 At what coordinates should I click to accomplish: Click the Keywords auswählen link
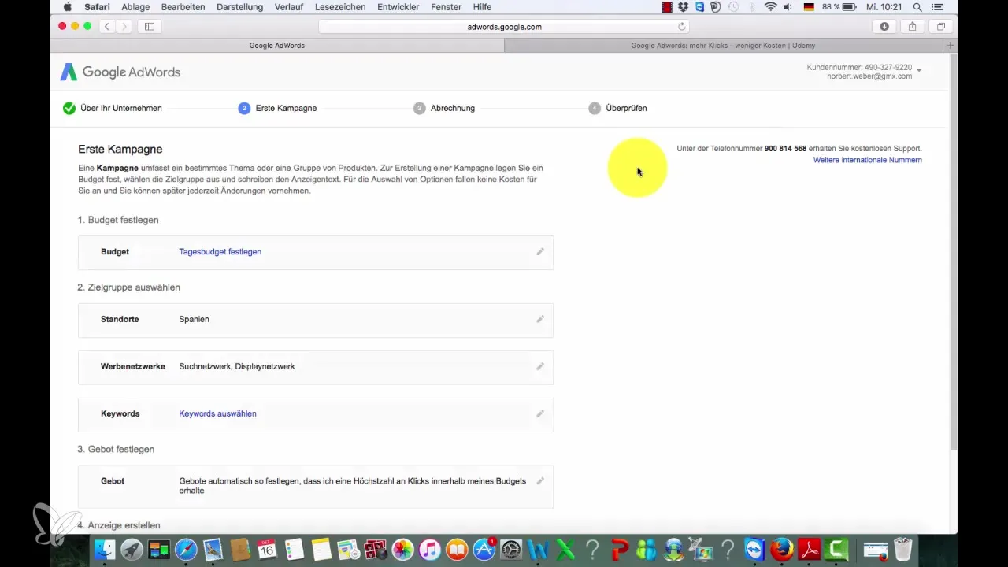217,413
